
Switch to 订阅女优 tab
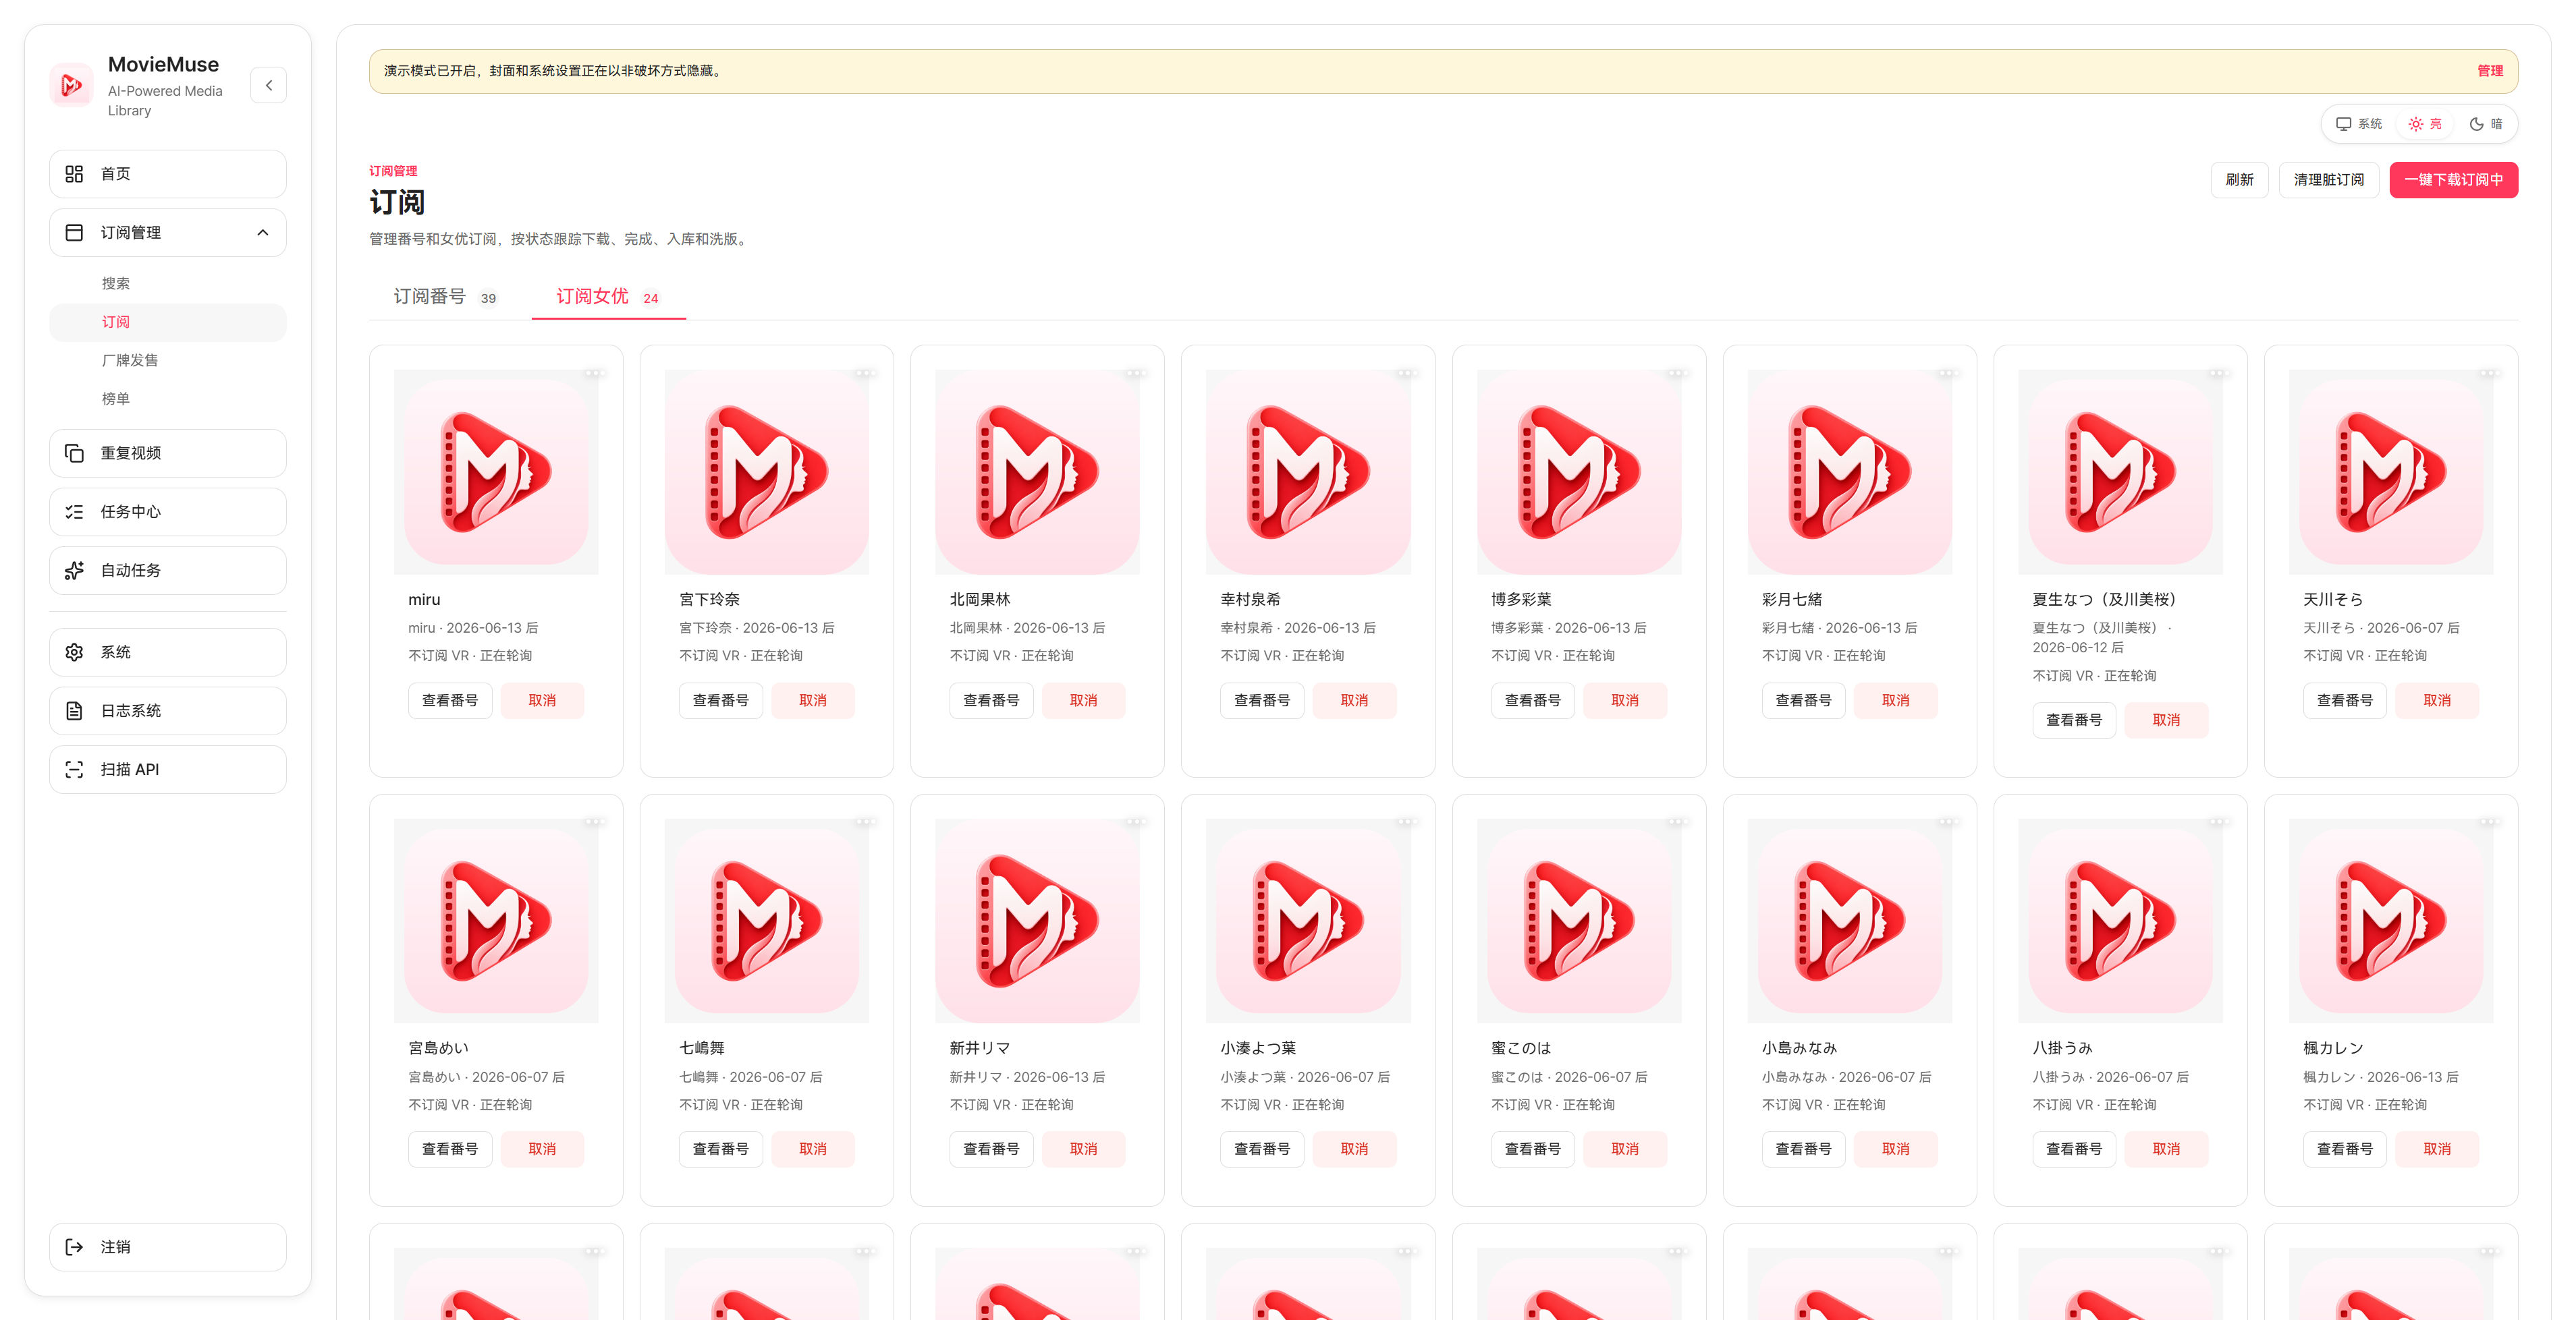pos(608,297)
